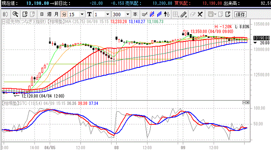Click the H: -1.20% readout
This screenshot has width=271, height=150.
pyautogui.click(x=223, y=27)
